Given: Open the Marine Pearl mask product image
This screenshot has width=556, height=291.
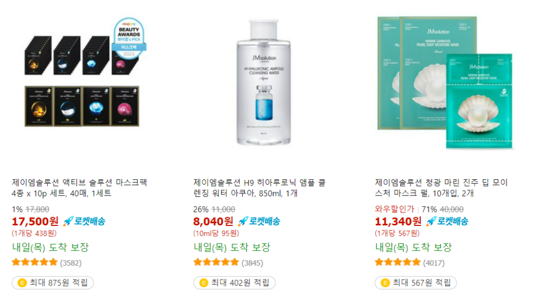Looking at the screenshot, I should 445,82.
